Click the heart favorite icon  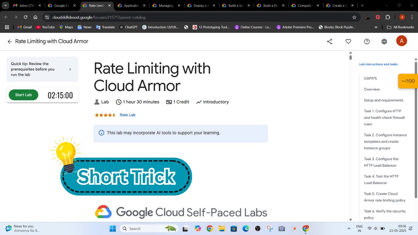(x=348, y=41)
